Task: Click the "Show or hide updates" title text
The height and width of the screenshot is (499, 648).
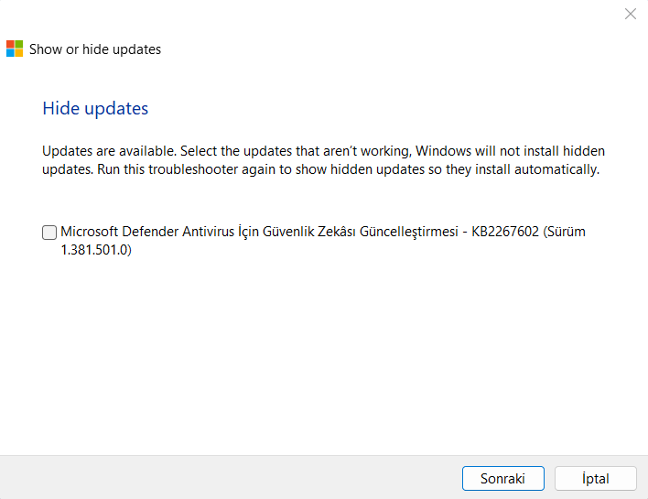Action: point(95,49)
